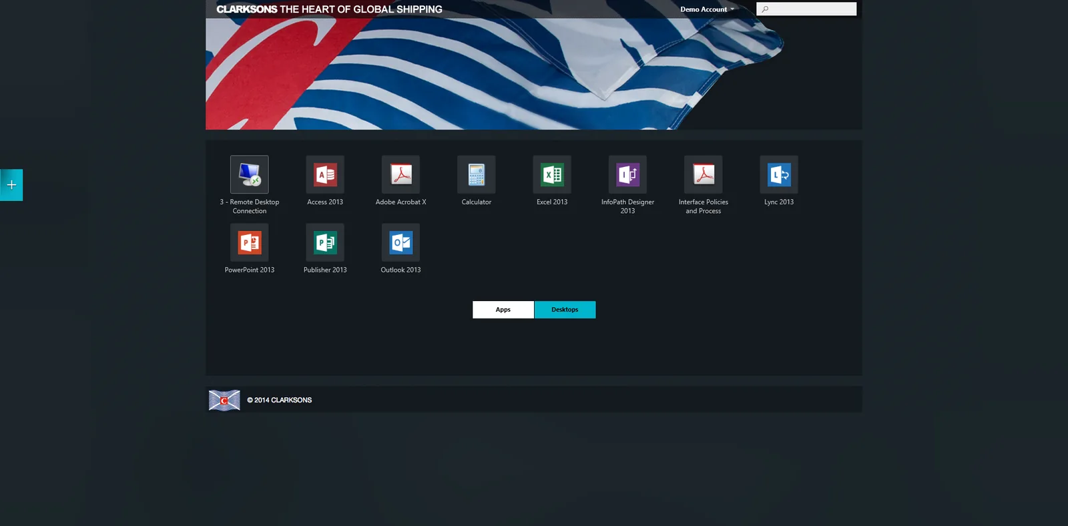Click the Clarksons logo in the footer
The height and width of the screenshot is (526, 1068).
pyautogui.click(x=224, y=400)
